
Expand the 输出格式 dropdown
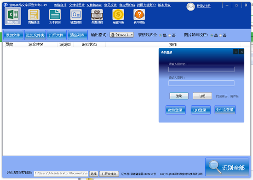tap(121, 35)
